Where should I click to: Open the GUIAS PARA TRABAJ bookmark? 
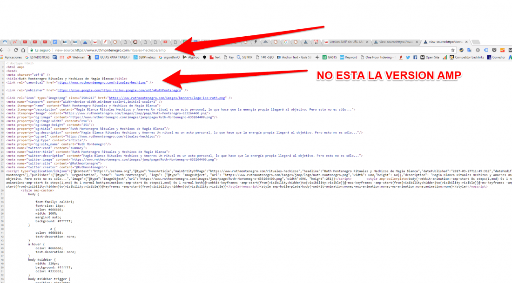tap(112, 57)
